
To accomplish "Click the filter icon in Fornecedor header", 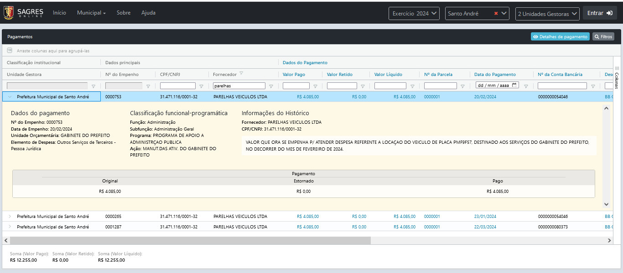I will point(241,74).
